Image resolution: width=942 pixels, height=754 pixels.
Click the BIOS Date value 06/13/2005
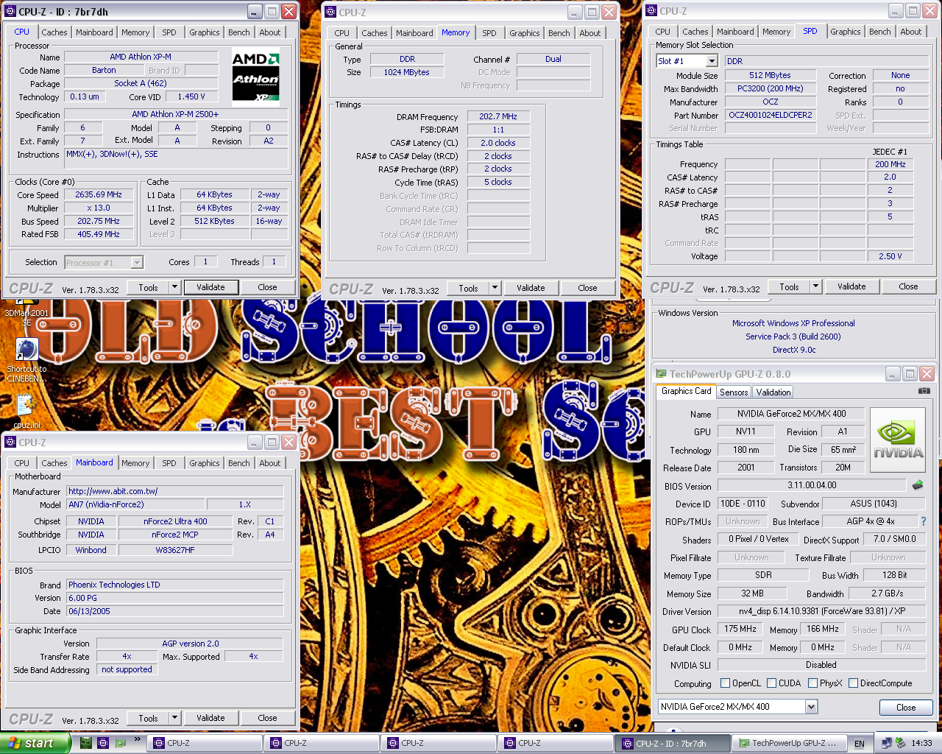click(x=175, y=611)
